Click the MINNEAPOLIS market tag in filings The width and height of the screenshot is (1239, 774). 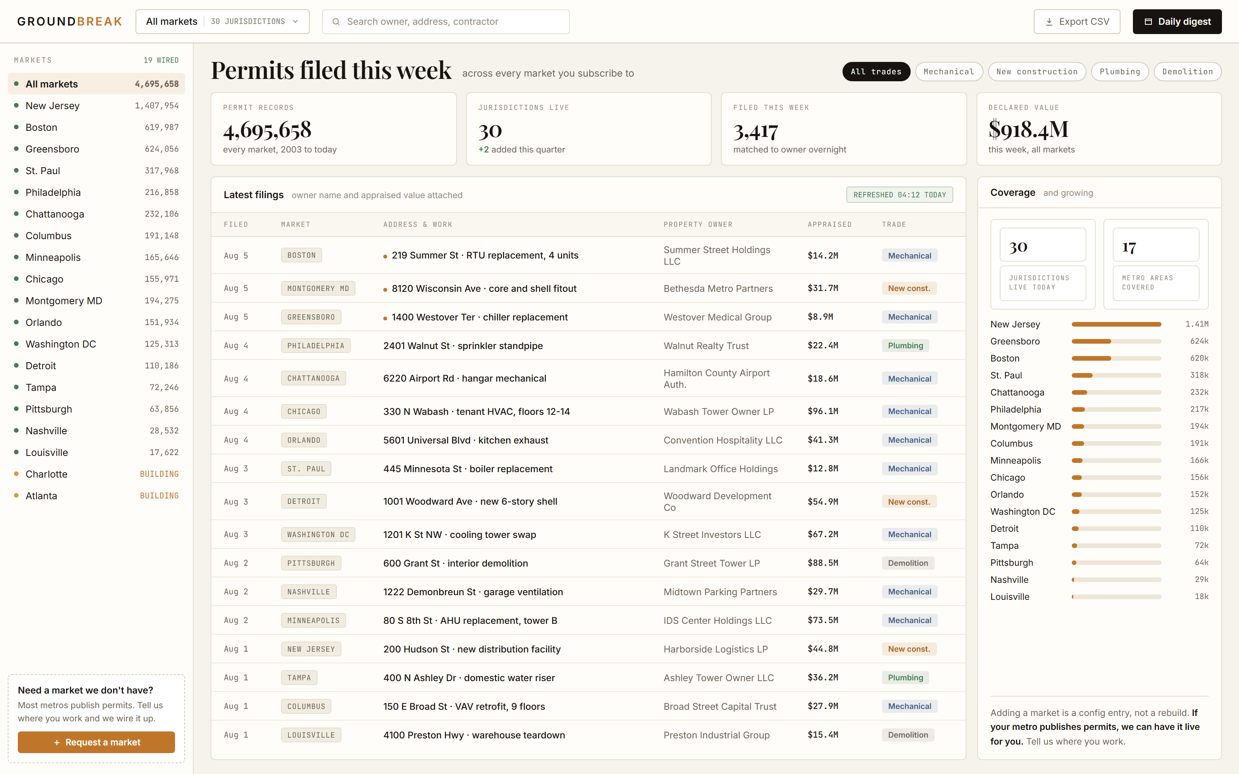[313, 620]
